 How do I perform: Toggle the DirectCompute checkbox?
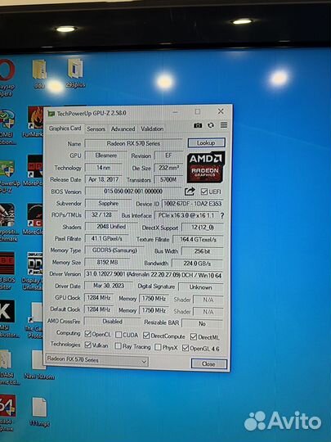pyautogui.click(x=146, y=336)
